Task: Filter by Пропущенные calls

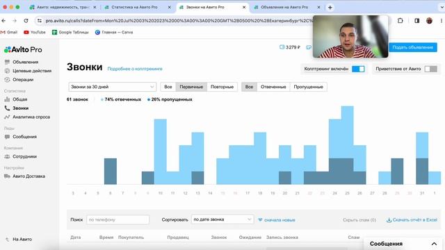Action: 308,87
